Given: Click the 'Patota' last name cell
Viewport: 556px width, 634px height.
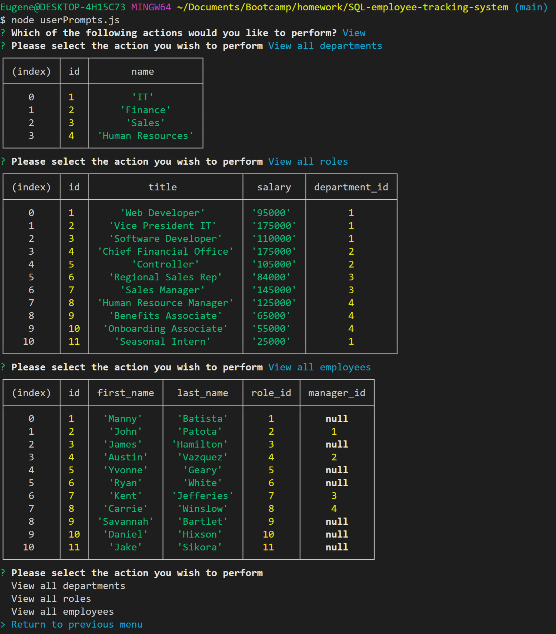Looking at the screenshot, I should coord(200,431).
